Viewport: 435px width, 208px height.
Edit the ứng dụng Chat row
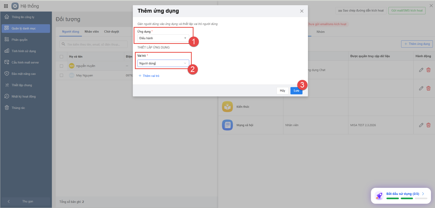coord(421,70)
